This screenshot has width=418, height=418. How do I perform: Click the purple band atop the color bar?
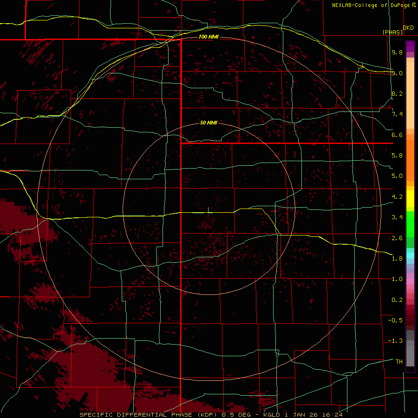coord(410,46)
